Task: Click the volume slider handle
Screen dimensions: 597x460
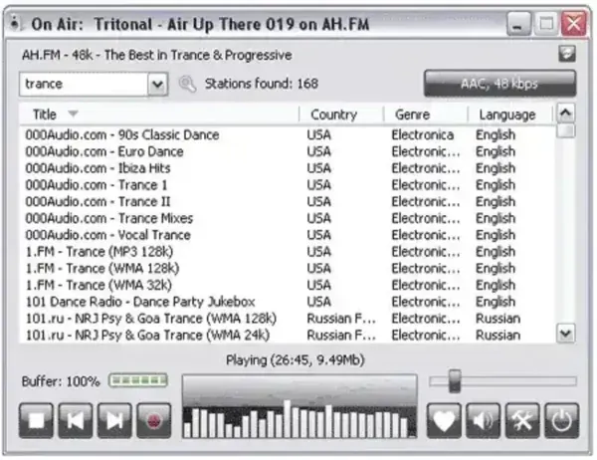Action: (455, 380)
